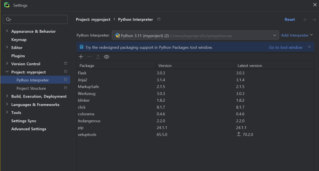Click project icon next to Python Interpreter item

[x=65, y=80]
